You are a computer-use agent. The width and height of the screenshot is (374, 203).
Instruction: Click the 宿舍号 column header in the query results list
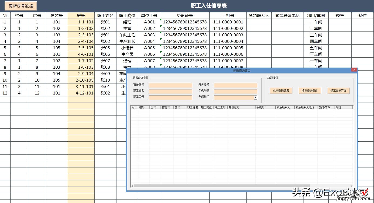(x=167, y=107)
